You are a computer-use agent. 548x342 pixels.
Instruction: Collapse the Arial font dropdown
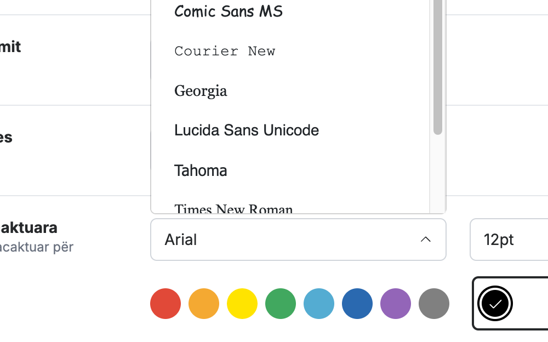tap(298, 240)
